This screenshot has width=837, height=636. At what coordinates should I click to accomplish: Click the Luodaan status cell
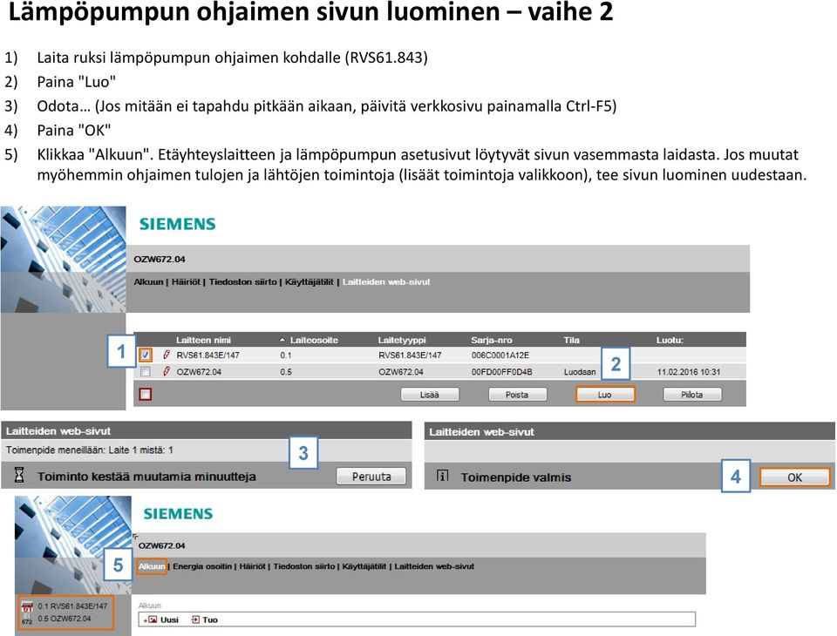pos(580,371)
